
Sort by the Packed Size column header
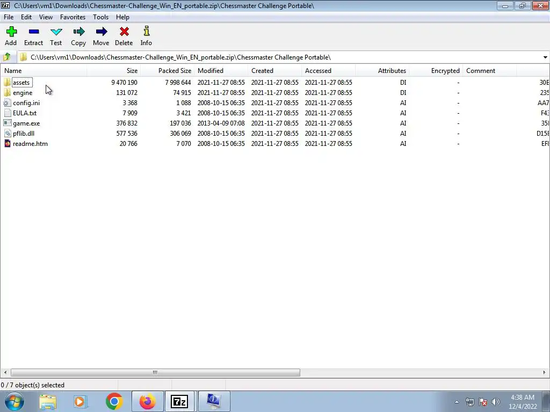[x=168, y=71]
